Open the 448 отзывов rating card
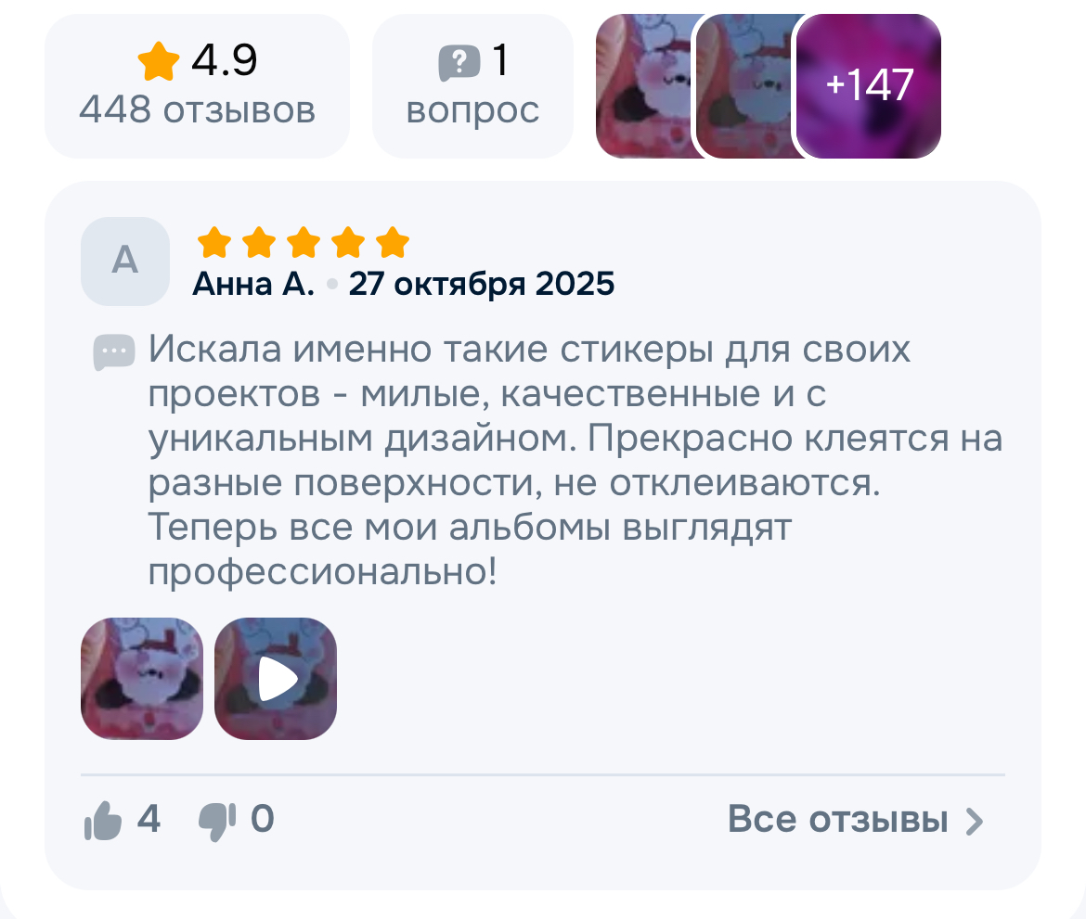Image resolution: width=1086 pixels, height=919 pixels. [198, 86]
